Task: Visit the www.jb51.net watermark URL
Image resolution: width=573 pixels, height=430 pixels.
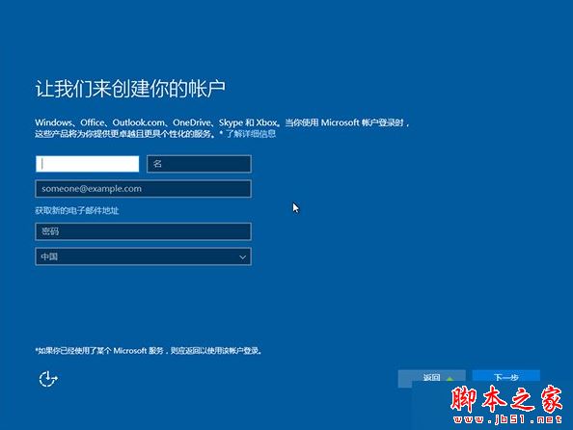Action: click(x=508, y=419)
